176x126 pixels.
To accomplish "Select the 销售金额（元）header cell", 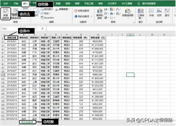I will pyautogui.click(x=98, y=38).
